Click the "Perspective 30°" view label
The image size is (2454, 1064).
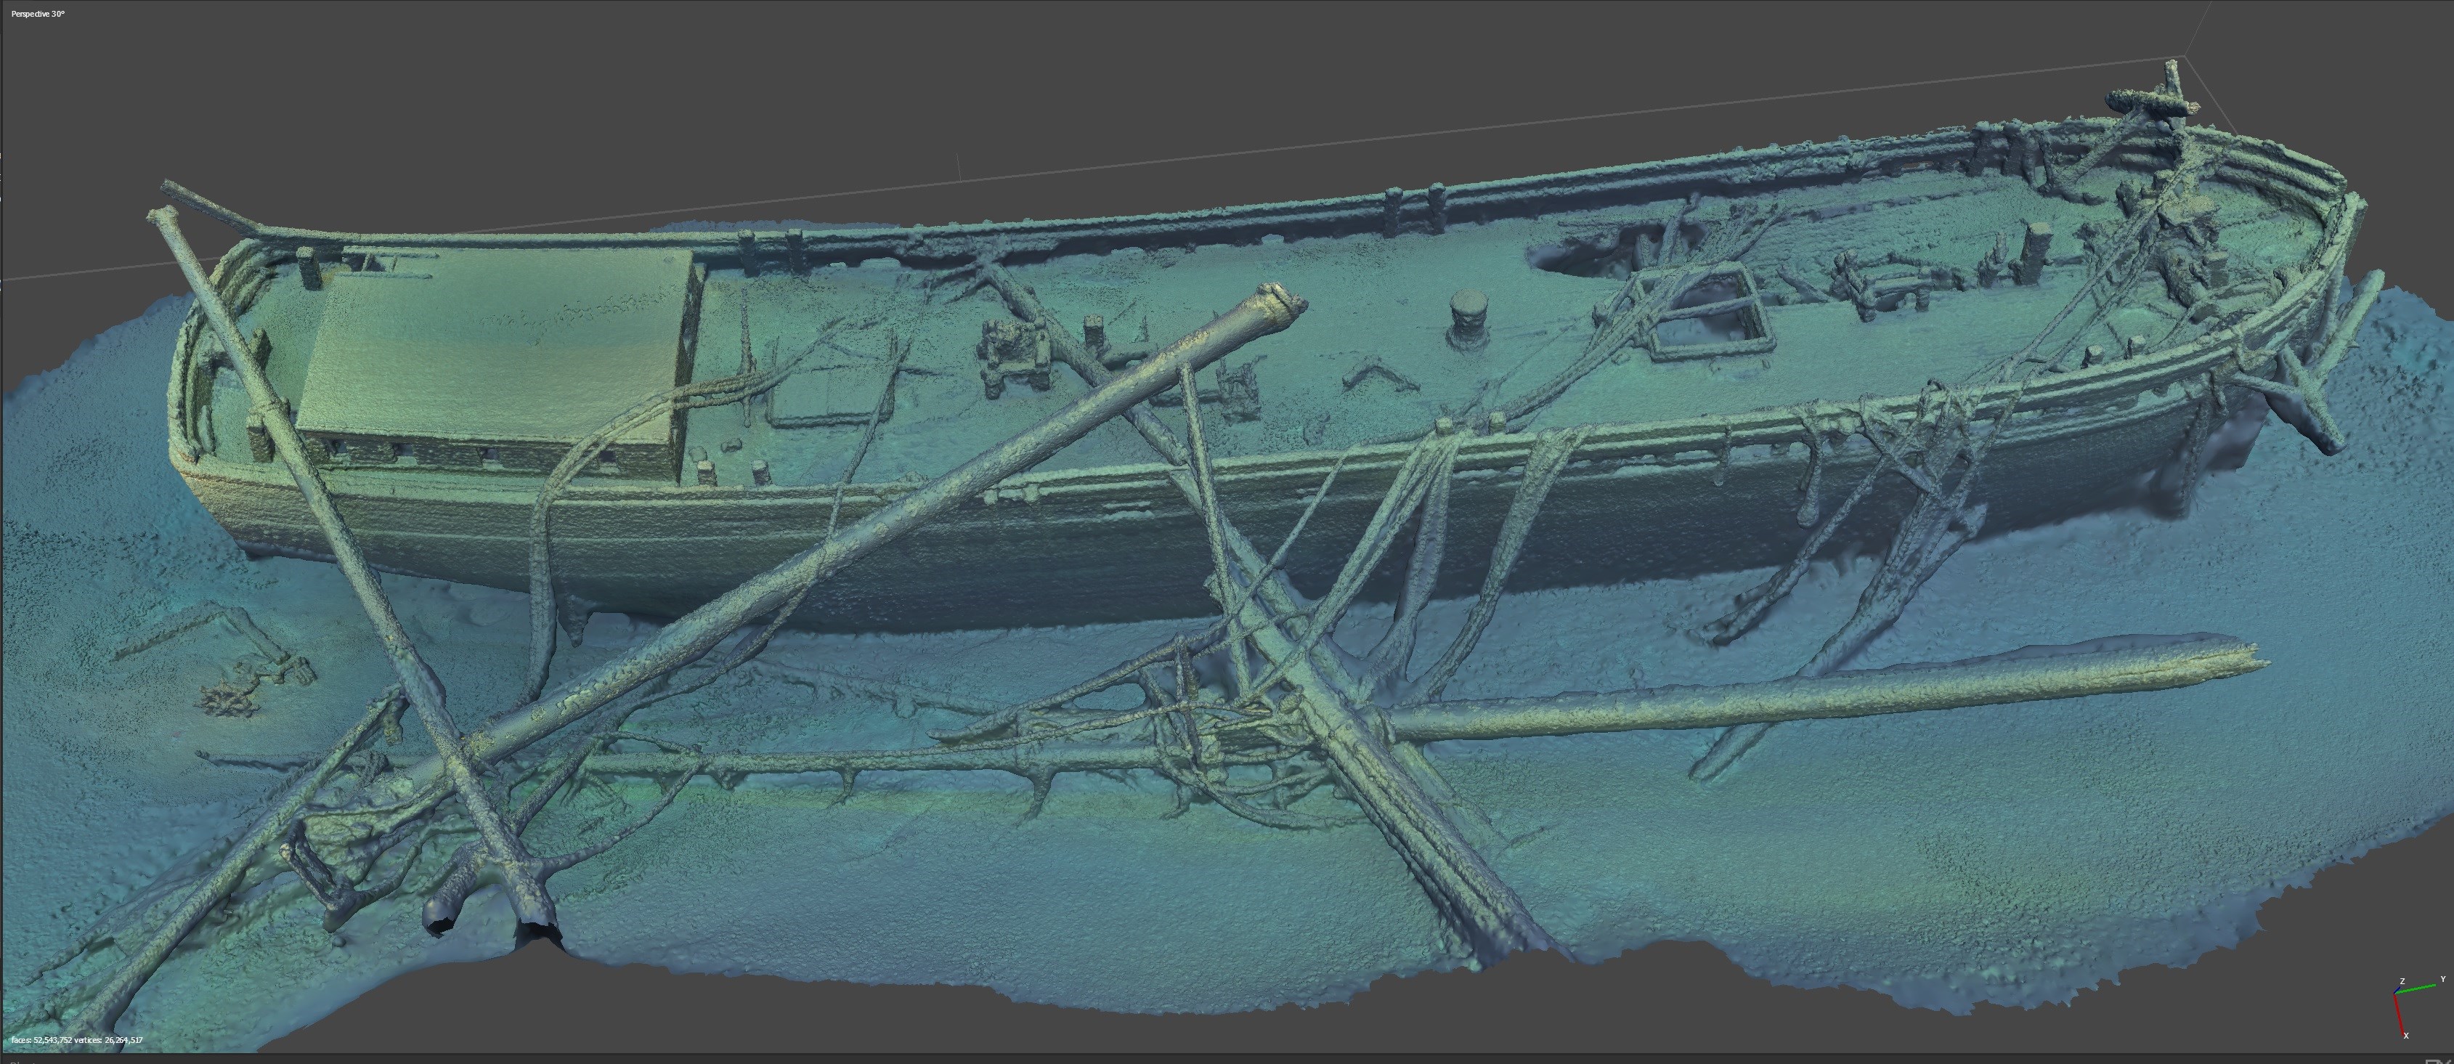point(38,15)
